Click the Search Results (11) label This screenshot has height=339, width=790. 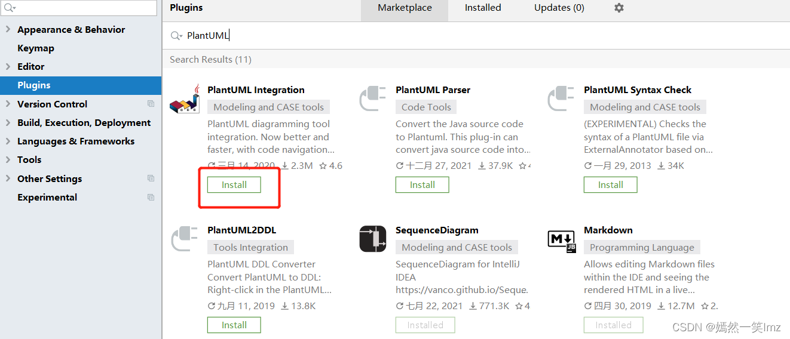point(210,60)
